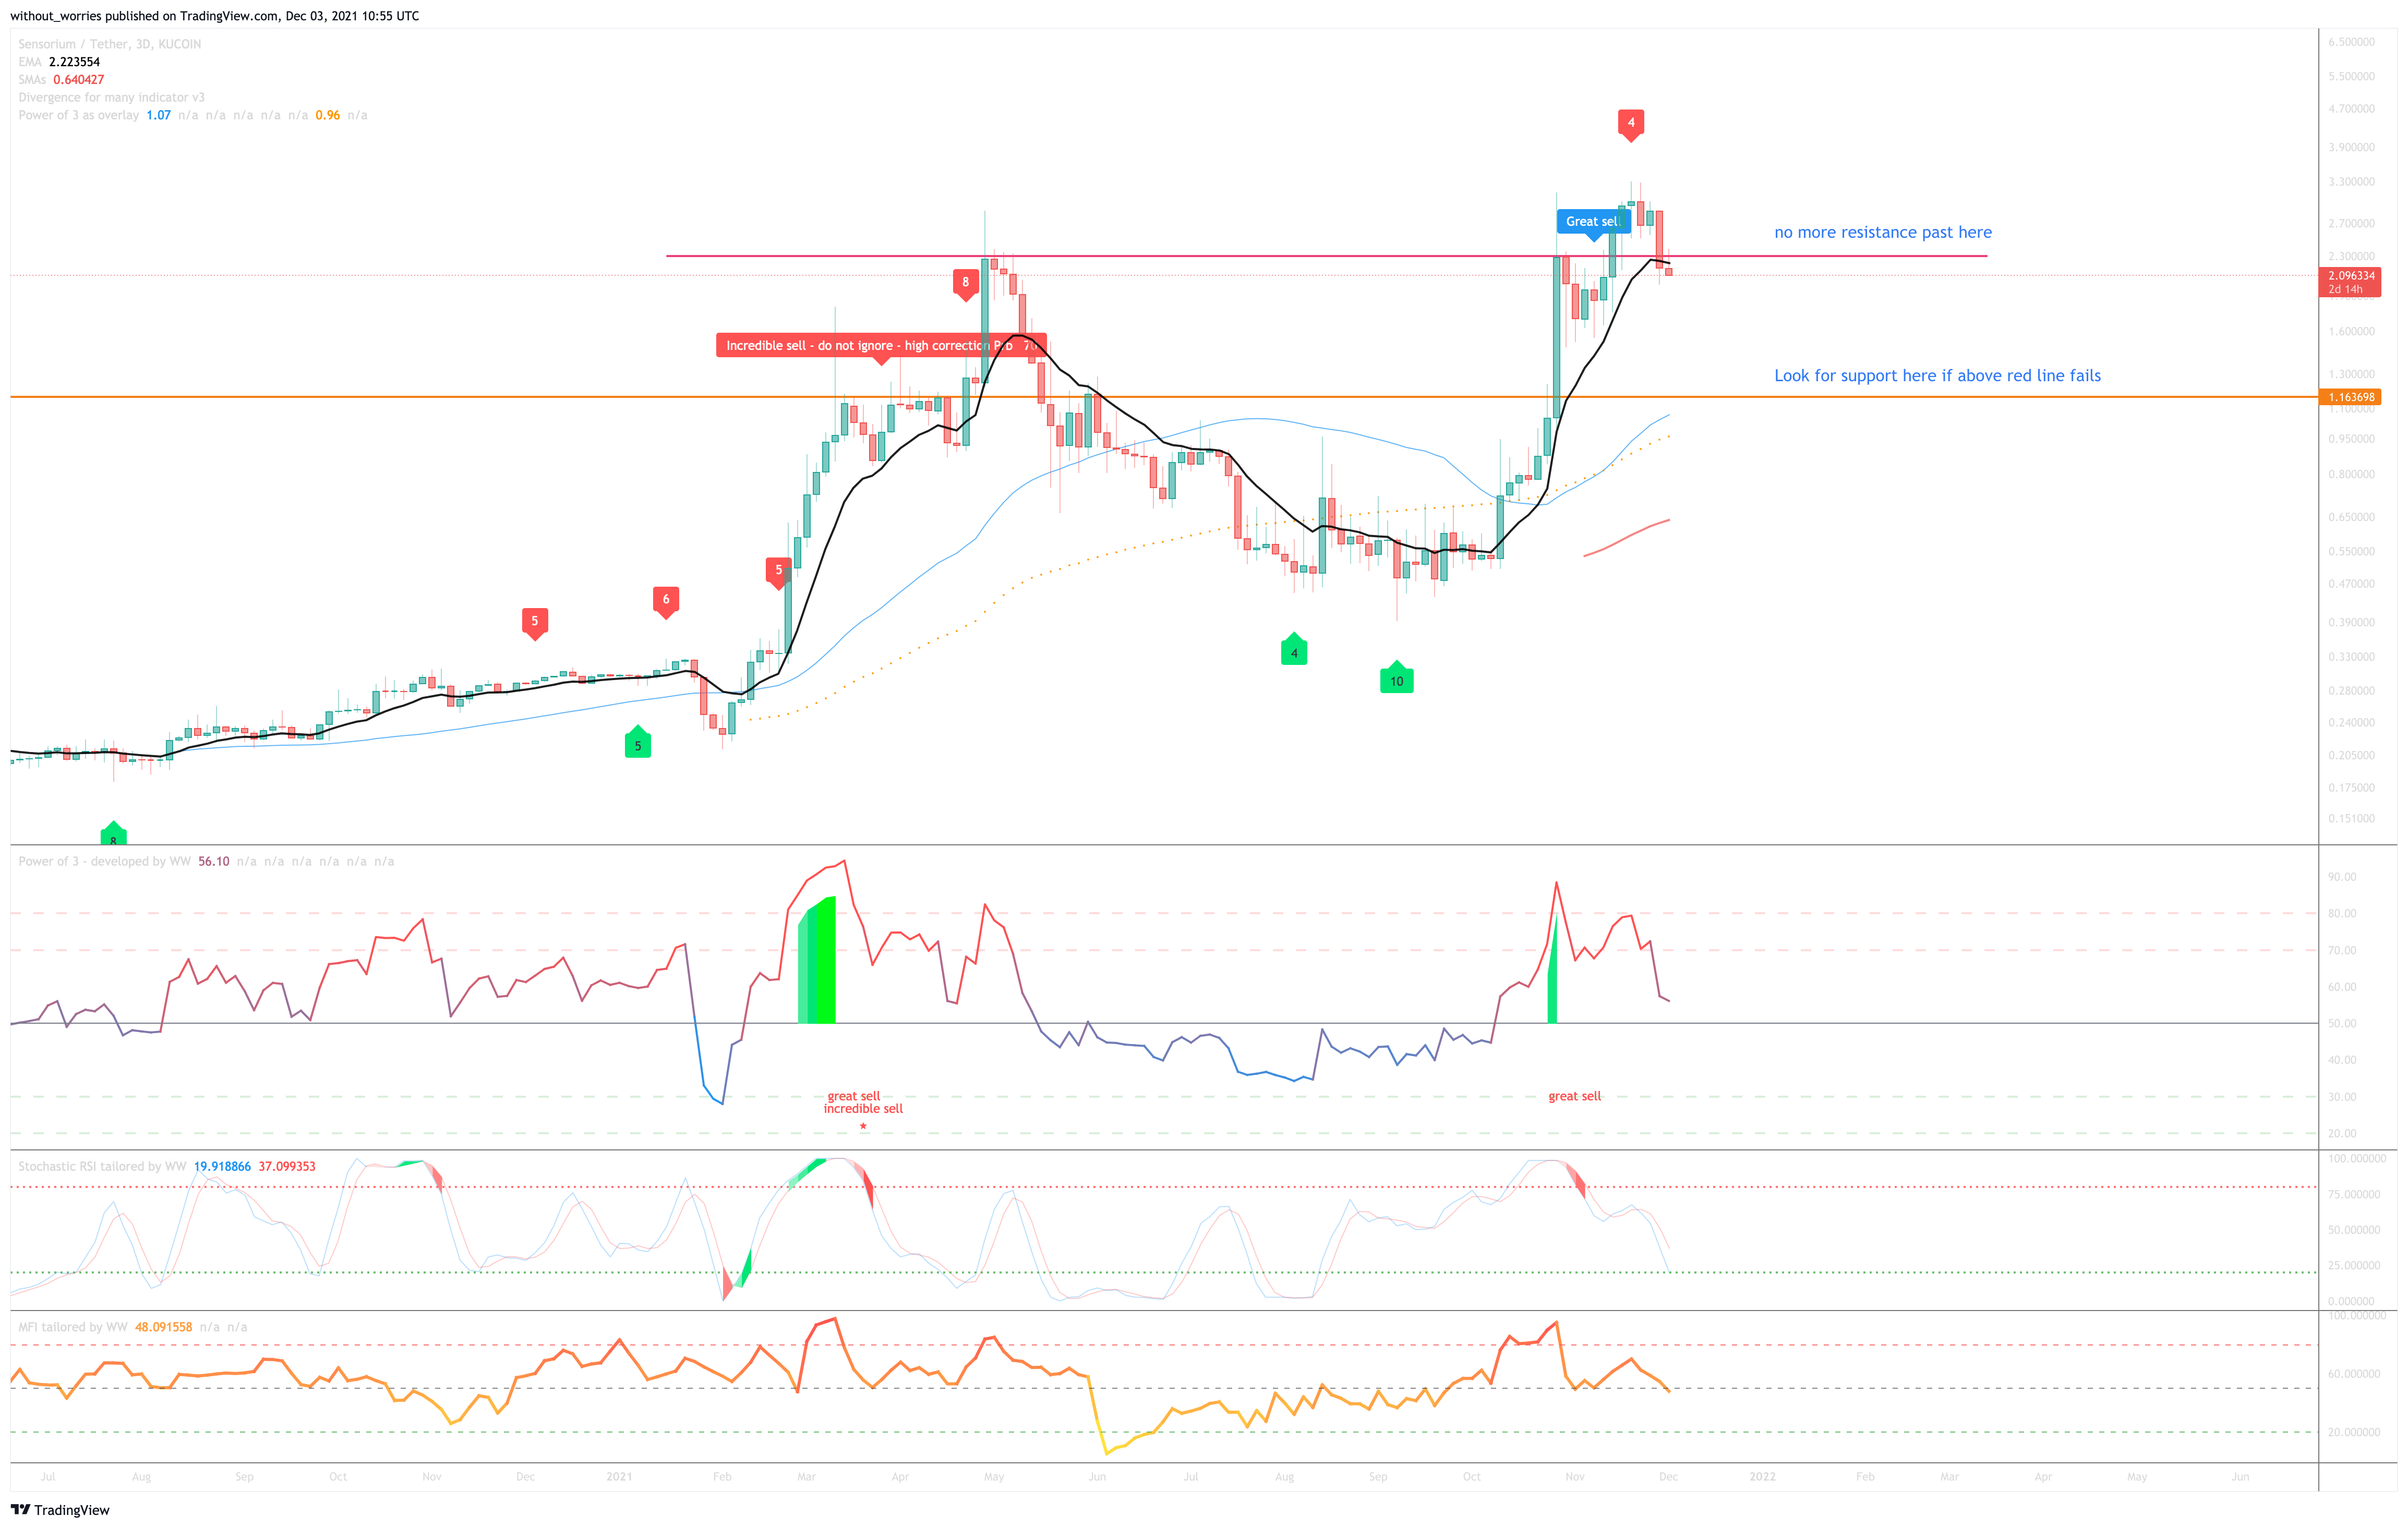The image size is (2408, 1528).
Task: Click the red 4 marker above the latest high
Action: (1631, 125)
